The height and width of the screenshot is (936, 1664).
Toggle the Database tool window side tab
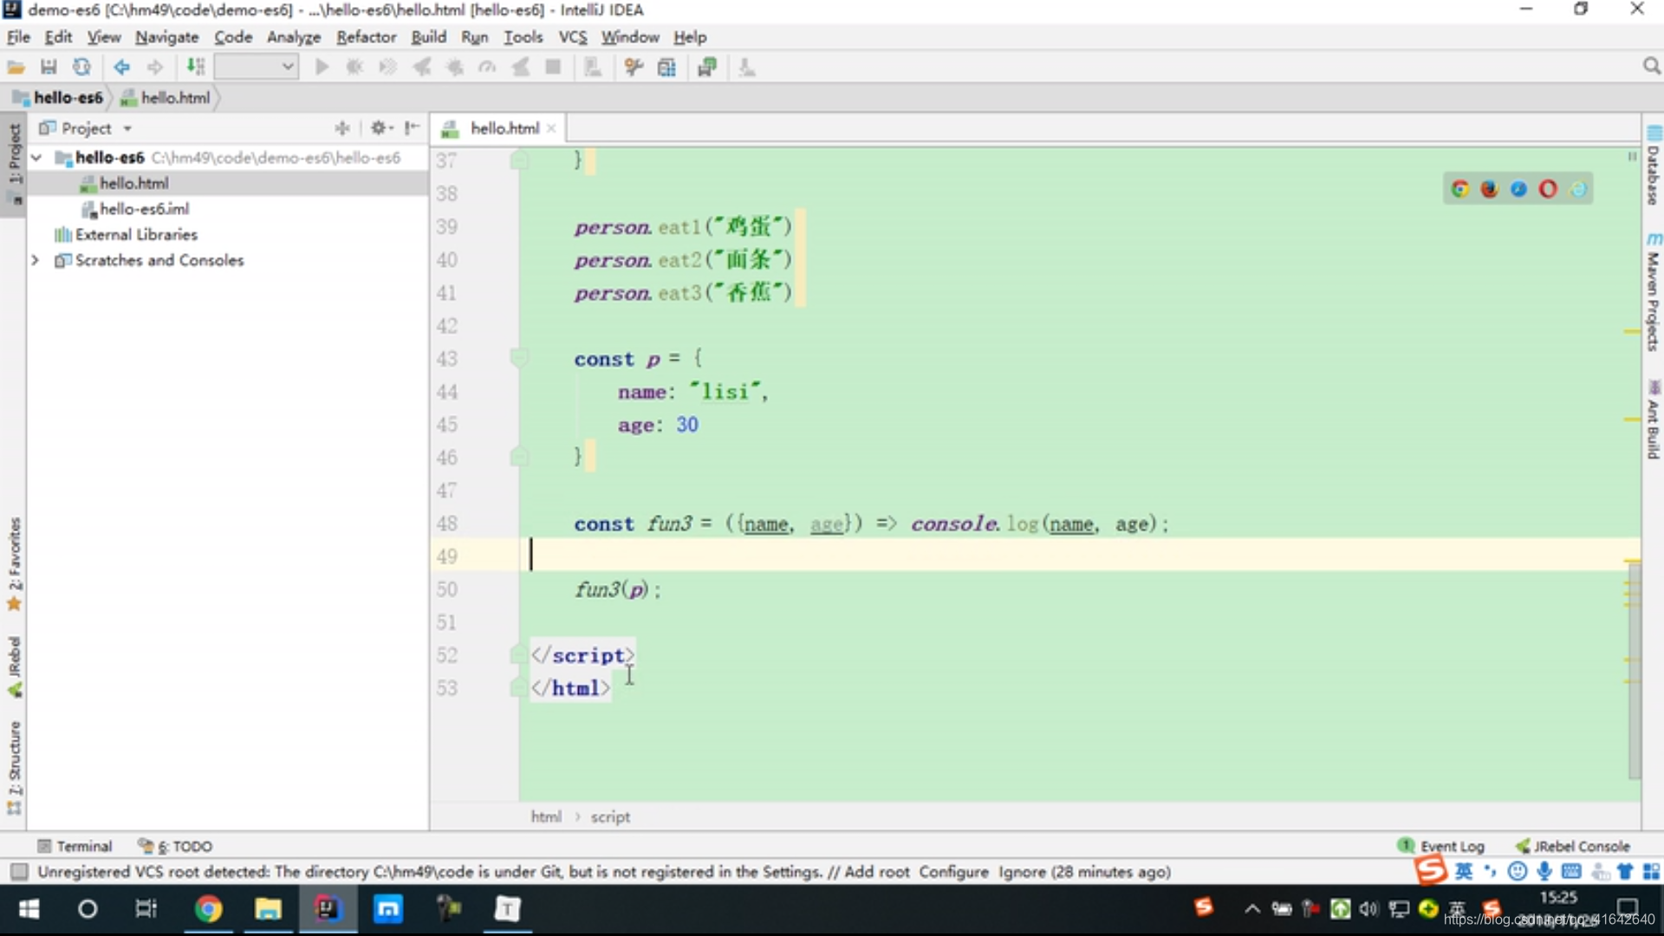1653,166
